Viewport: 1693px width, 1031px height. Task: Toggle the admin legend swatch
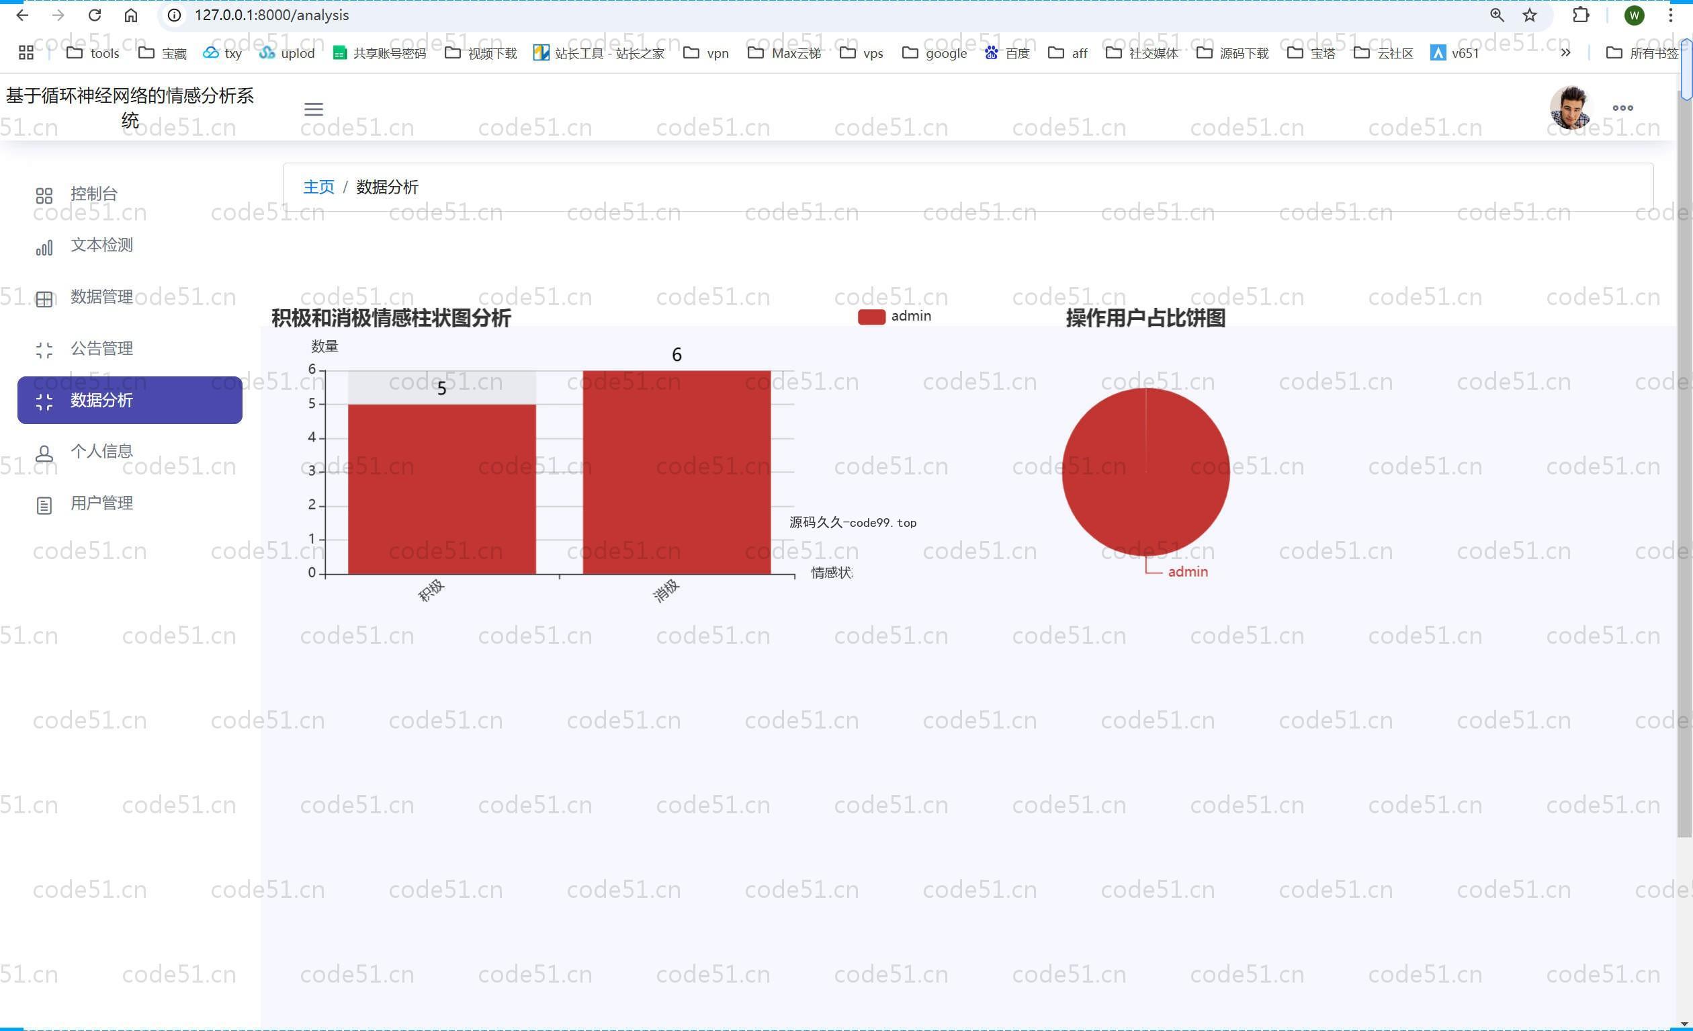tap(871, 316)
